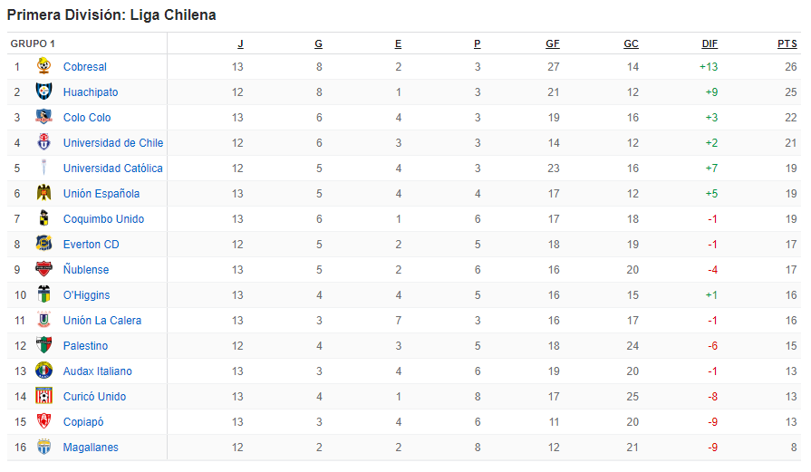
Task: Open the O'Higgins team link
Action: (x=86, y=294)
